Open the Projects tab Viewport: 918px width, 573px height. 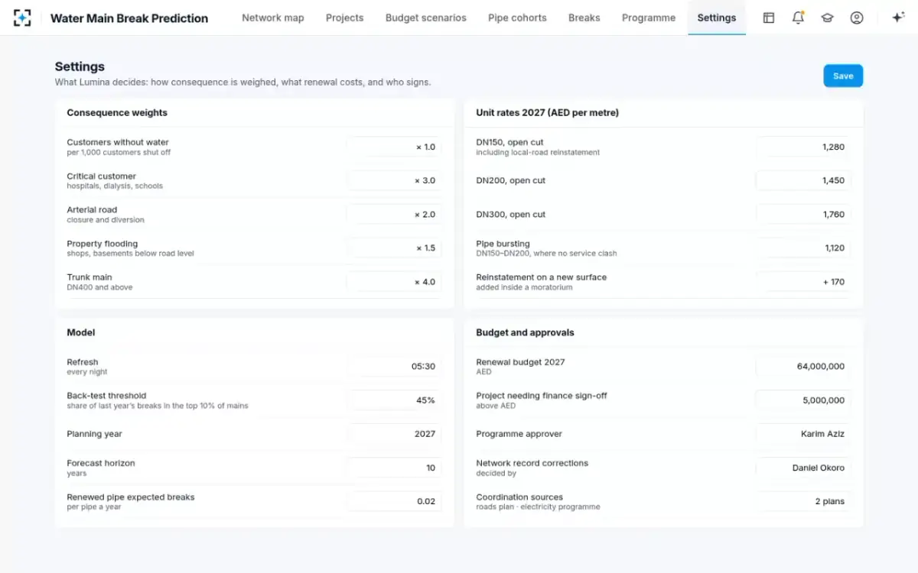[x=345, y=18]
